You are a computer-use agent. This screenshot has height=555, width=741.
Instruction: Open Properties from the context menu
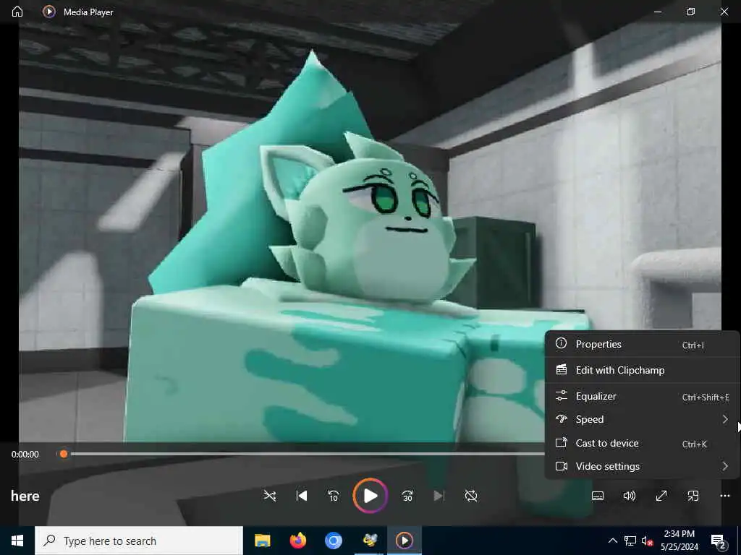[643, 345]
